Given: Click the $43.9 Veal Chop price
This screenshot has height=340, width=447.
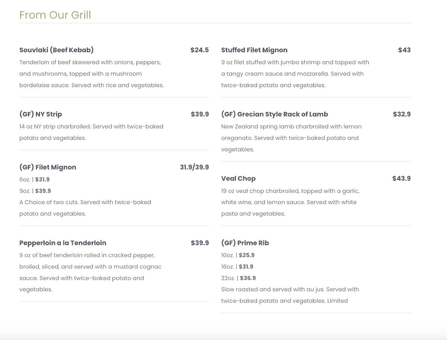Looking at the screenshot, I should 401,178.
